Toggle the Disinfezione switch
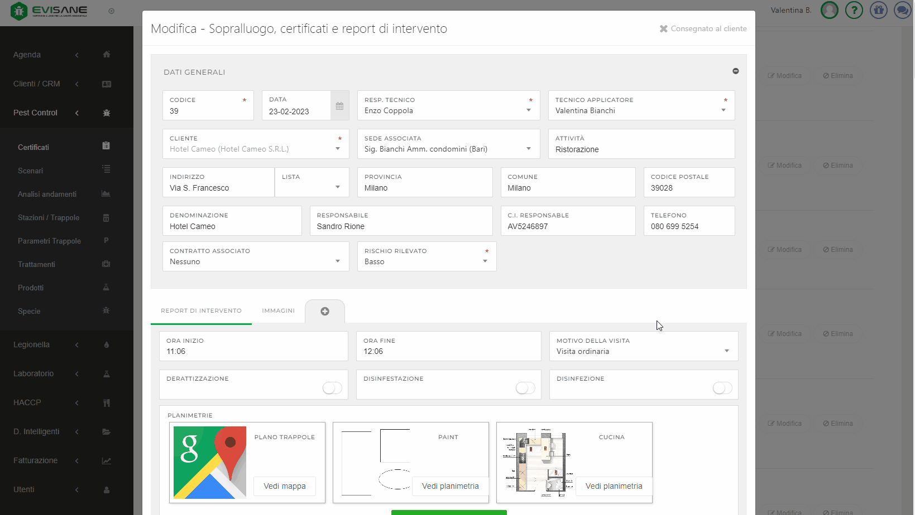The height and width of the screenshot is (515, 915). 722,388
